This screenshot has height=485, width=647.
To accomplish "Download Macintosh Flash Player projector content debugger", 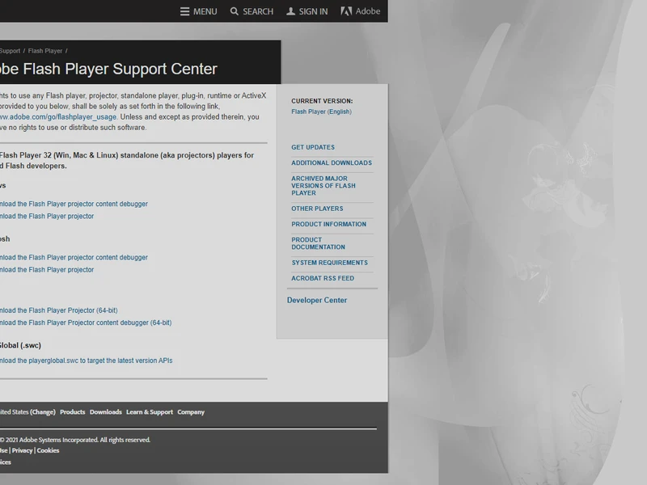I will click(x=74, y=257).
